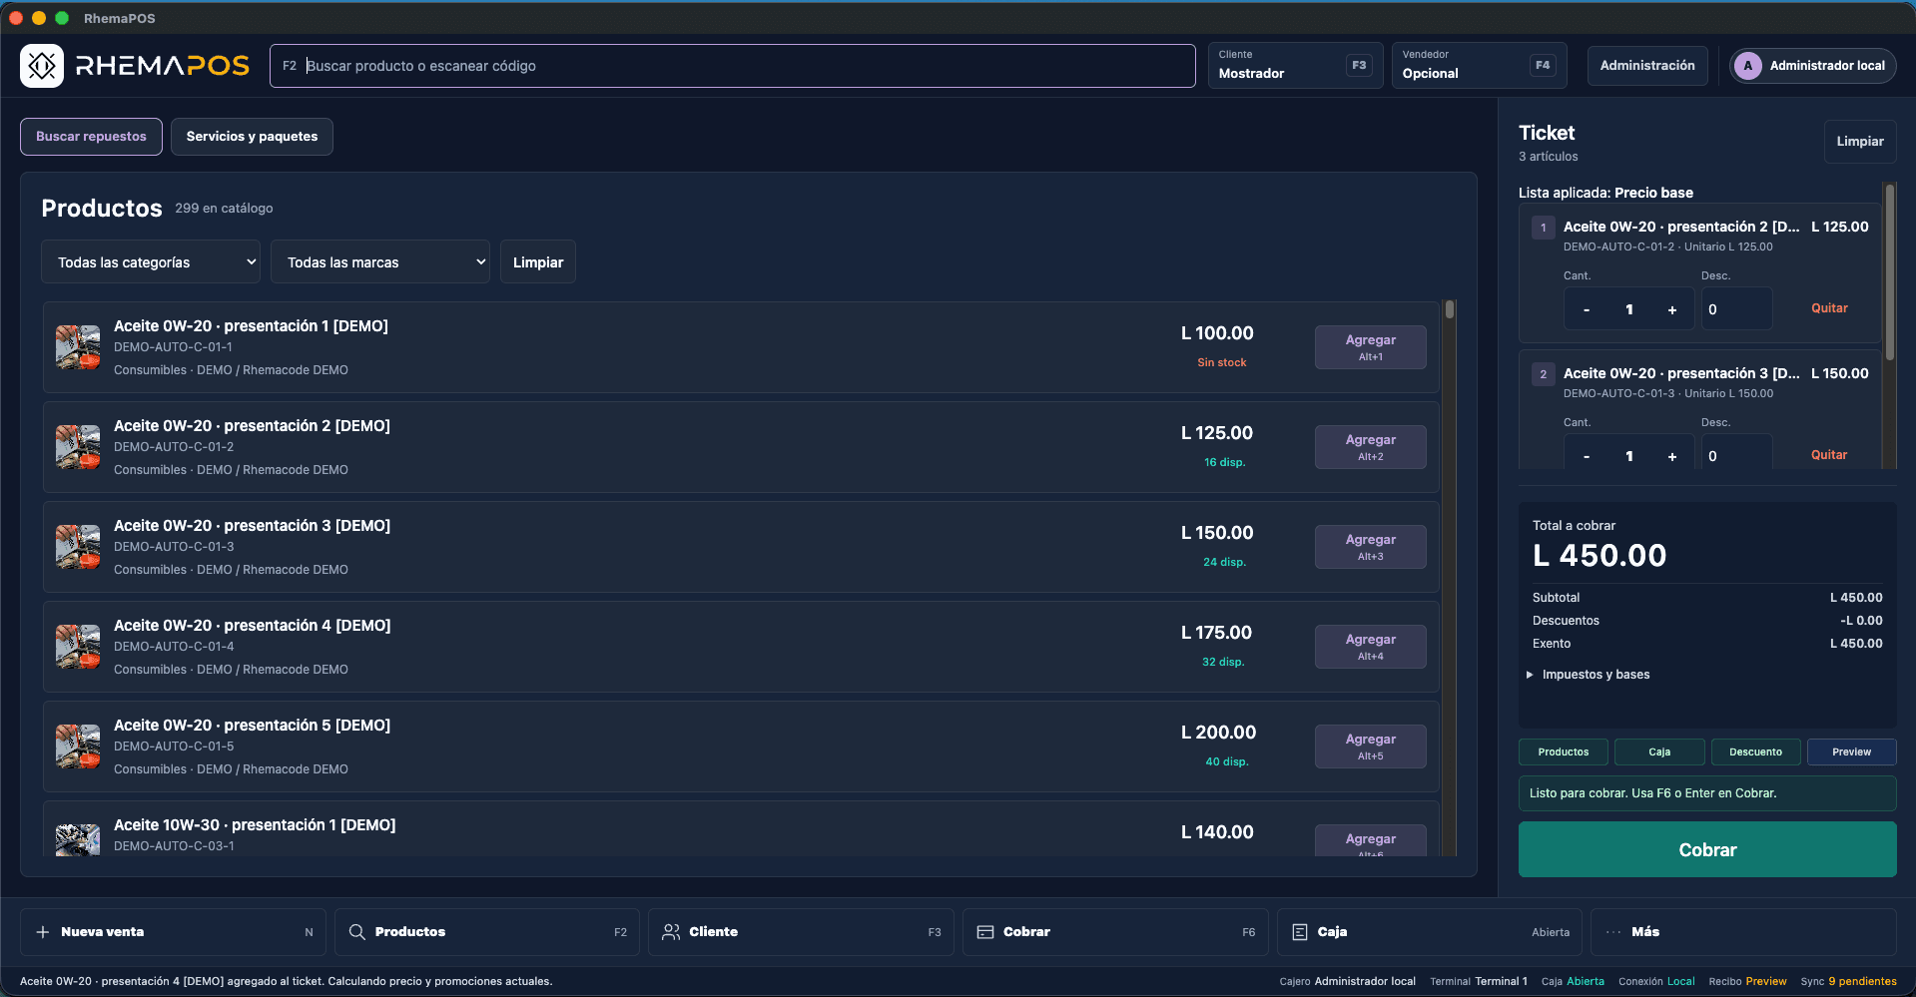The width and height of the screenshot is (1916, 997).
Task: Select the small Productos tab in ticket panel
Action: click(x=1563, y=752)
